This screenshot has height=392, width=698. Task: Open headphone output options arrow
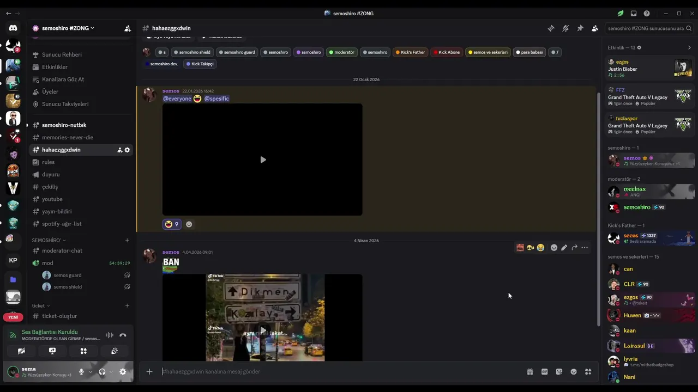[111, 372]
